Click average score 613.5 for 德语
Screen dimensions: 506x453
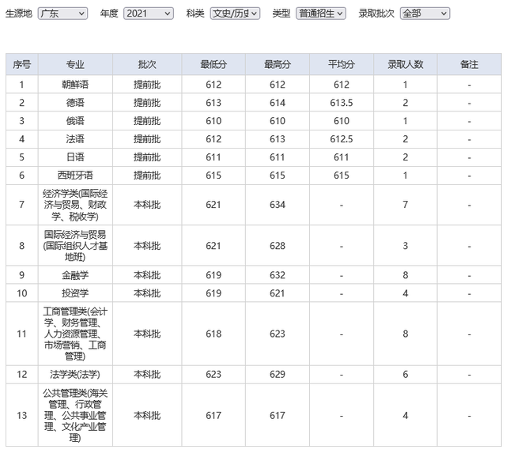point(341,103)
